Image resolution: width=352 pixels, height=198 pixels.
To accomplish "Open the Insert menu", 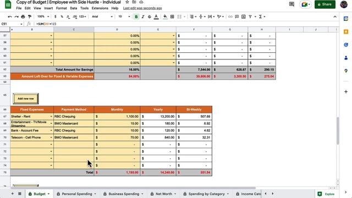I will click(48, 8).
